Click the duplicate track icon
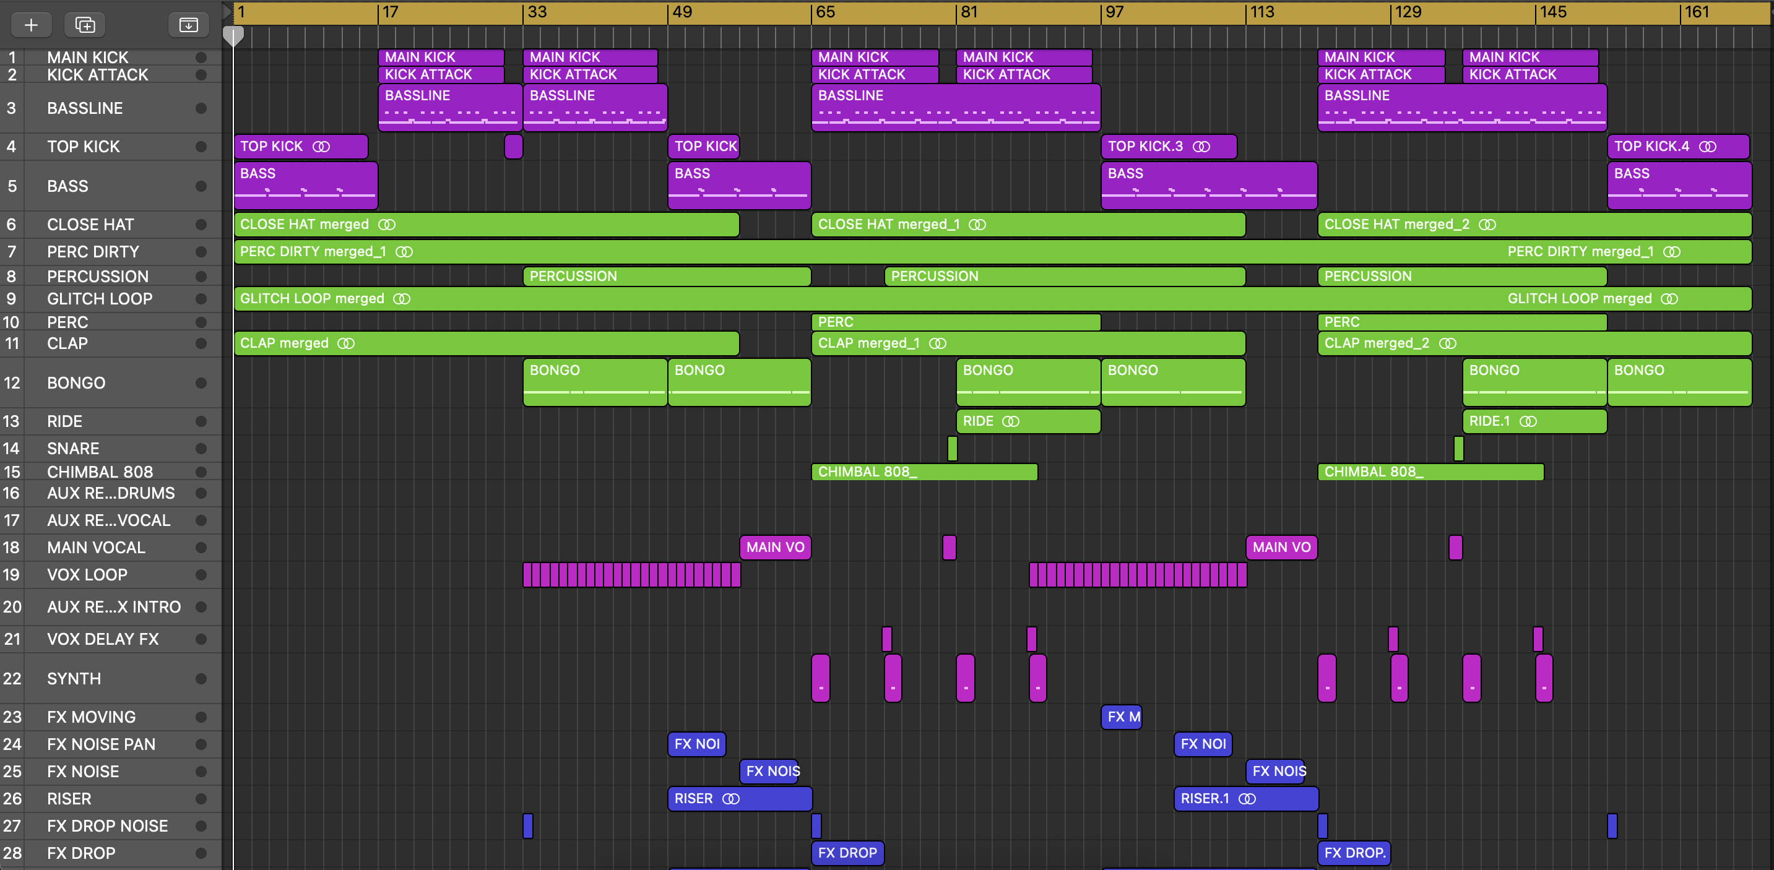This screenshot has height=870, width=1774. pyautogui.click(x=85, y=25)
